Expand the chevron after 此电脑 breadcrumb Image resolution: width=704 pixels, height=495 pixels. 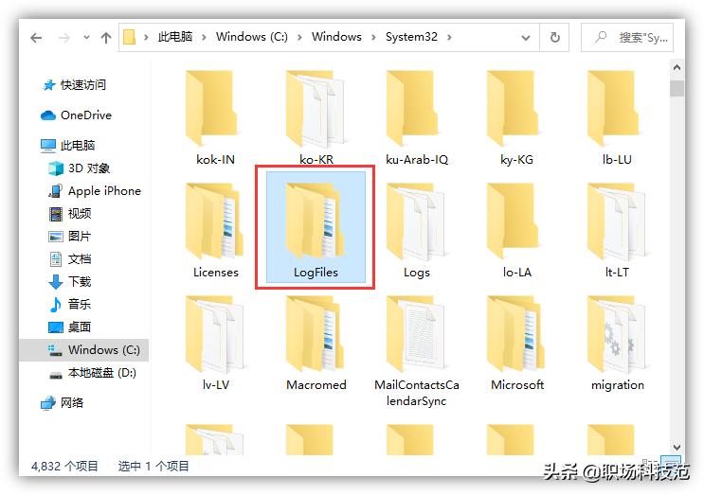point(204,37)
